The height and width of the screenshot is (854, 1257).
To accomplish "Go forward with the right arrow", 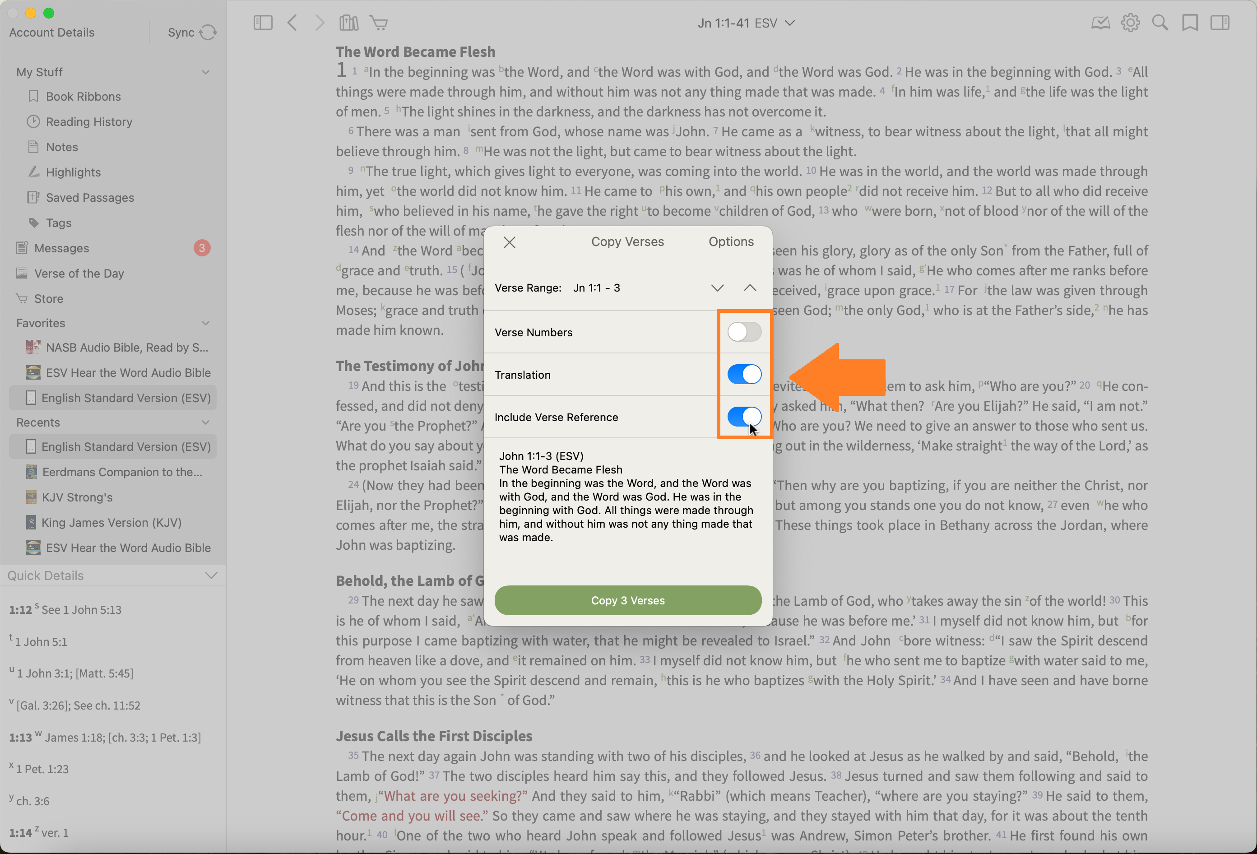I will point(320,23).
